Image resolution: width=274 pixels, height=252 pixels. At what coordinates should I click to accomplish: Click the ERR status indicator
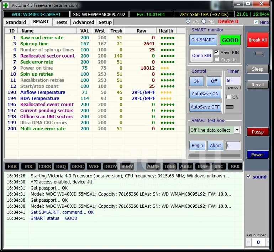point(12,166)
